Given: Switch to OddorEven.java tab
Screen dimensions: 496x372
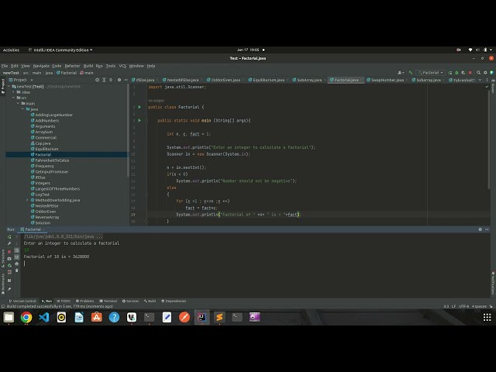Looking at the screenshot, I should [226, 80].
